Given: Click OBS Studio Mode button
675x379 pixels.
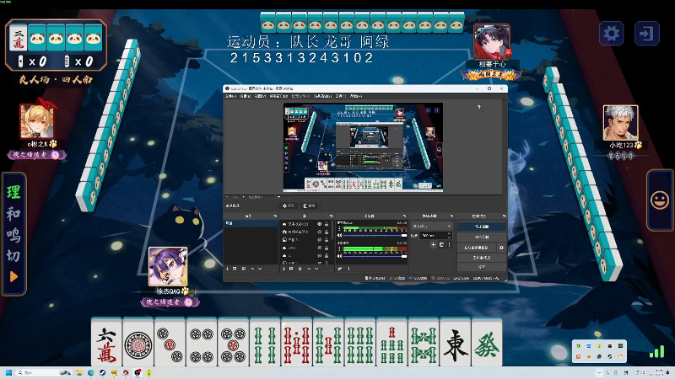Looking at the screenshot, I should pyautogui.click(x=482, y=258).
